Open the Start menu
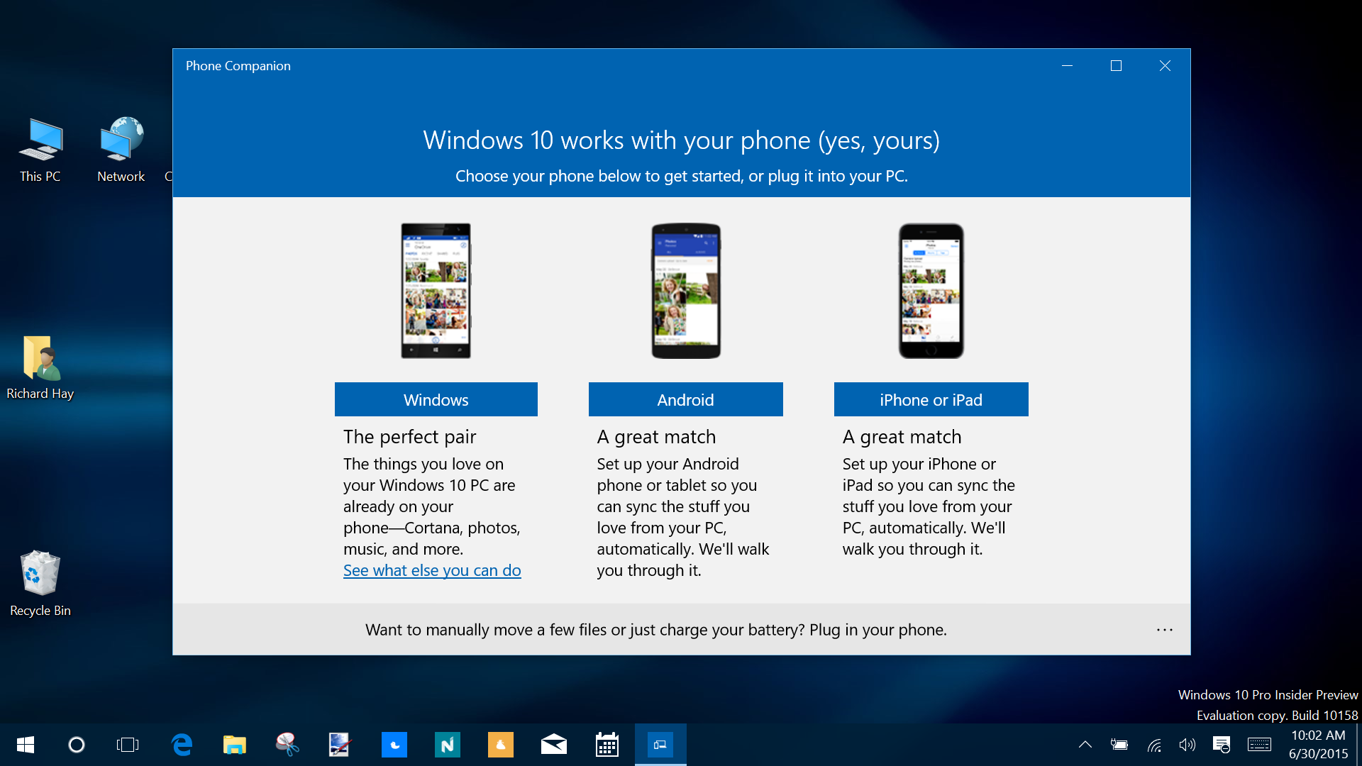Screen dimensions: 1362x766 (x=26, y=745)
